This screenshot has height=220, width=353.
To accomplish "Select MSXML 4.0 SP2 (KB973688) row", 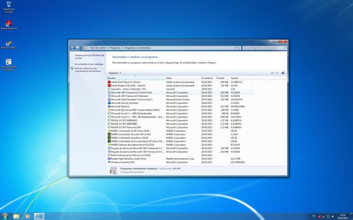I will (x=180, y=124).
